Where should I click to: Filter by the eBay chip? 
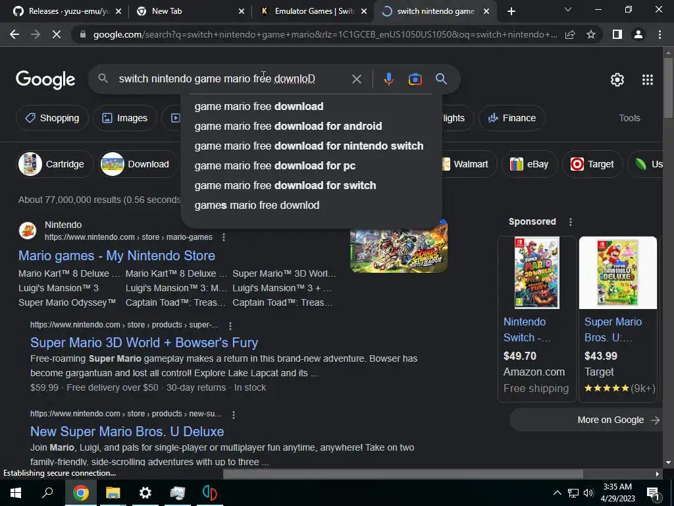click(530, 164)
